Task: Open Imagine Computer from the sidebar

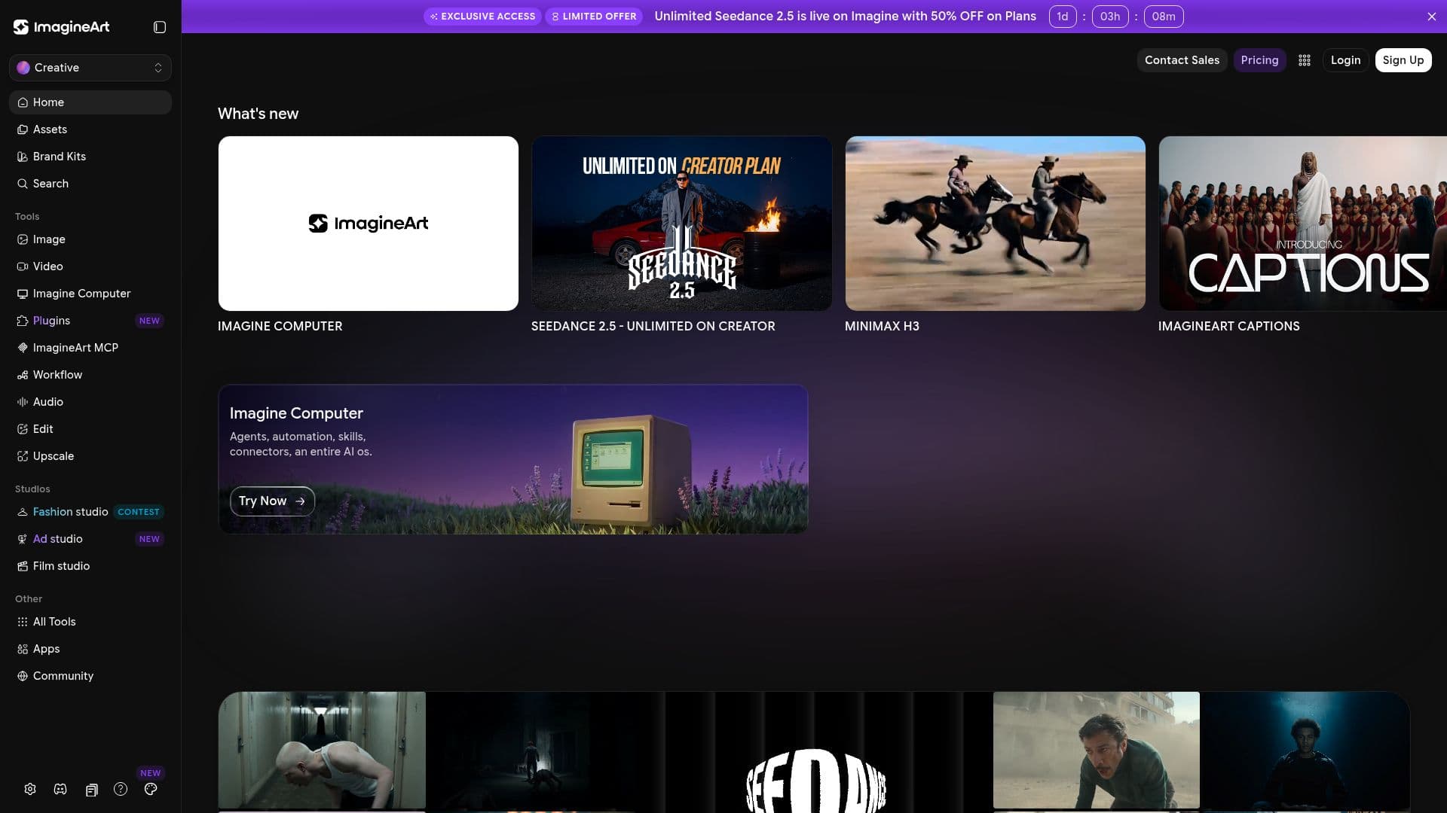Action: pos(90,294)
